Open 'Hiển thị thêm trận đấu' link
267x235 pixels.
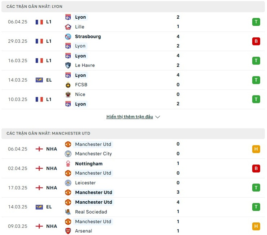pos(129,117)
